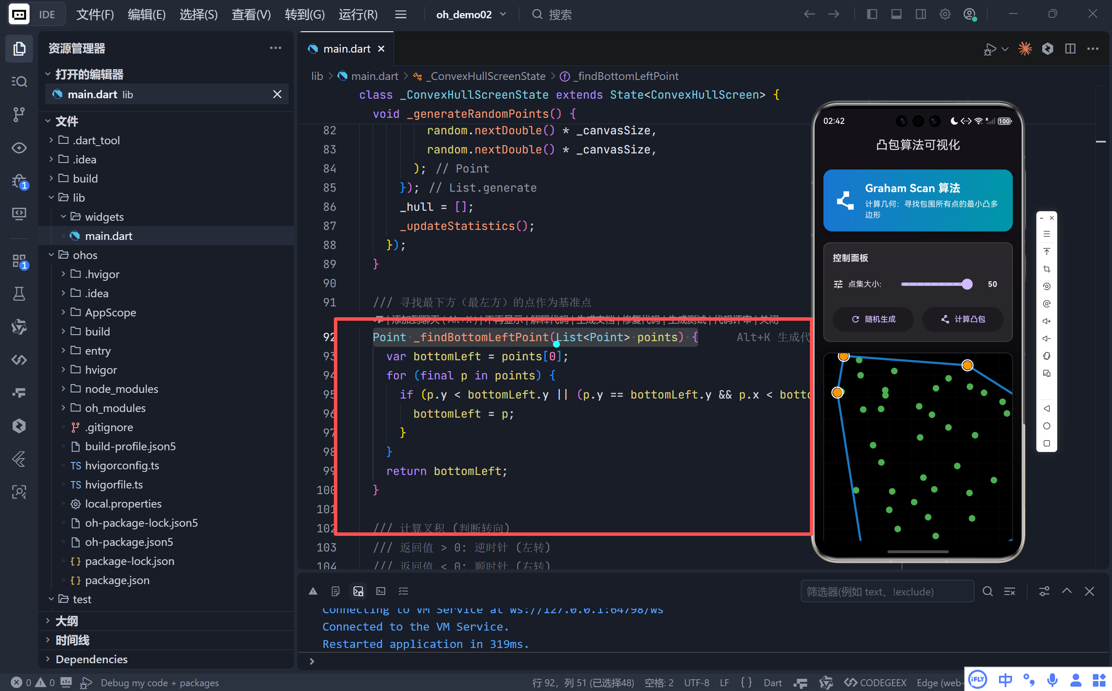This screenshot has width=1112, height=691.
Task: Open the oh_demo02 project dropdown
Action: [x=471, y=14]
